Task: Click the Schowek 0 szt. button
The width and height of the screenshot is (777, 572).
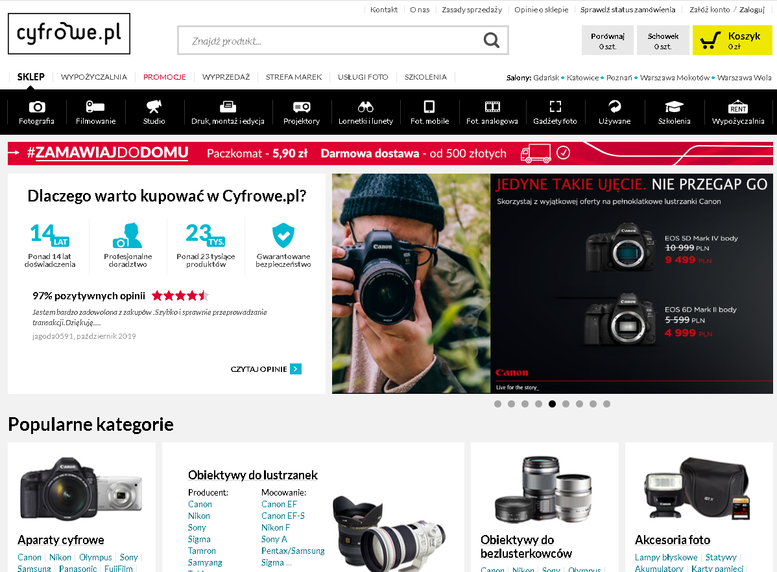Action: (x=663, y=40)
